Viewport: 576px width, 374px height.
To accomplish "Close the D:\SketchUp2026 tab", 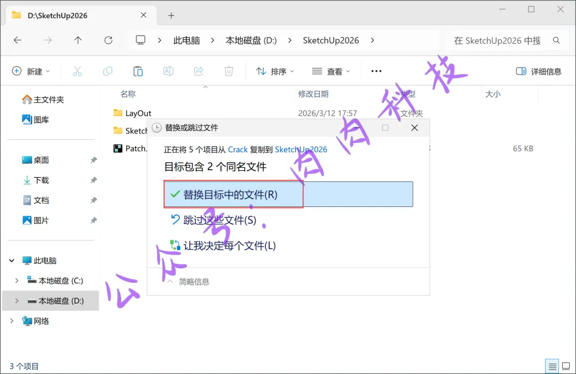I will [x=143, y=15].
